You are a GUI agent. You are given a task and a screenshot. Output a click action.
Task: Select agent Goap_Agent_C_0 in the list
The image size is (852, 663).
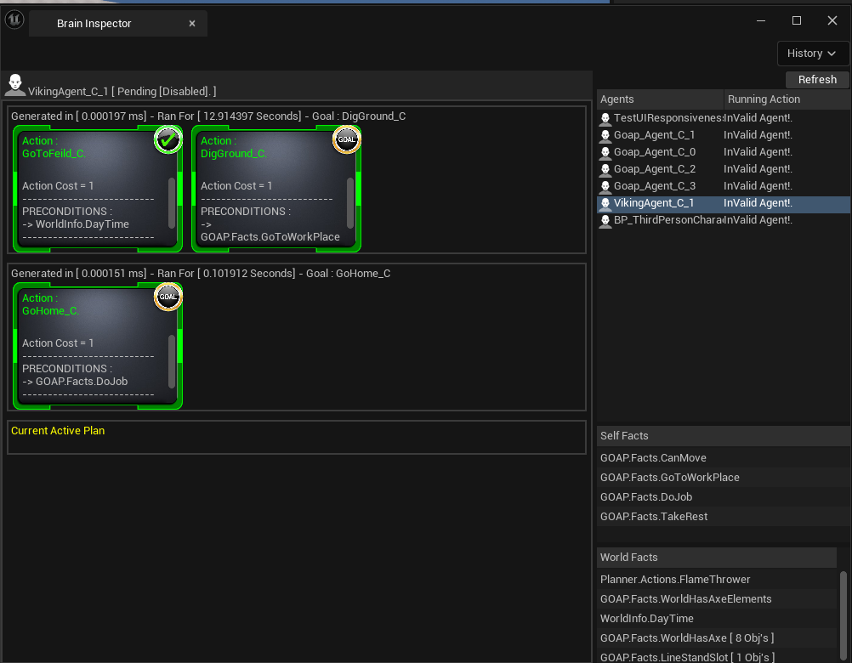654,151
